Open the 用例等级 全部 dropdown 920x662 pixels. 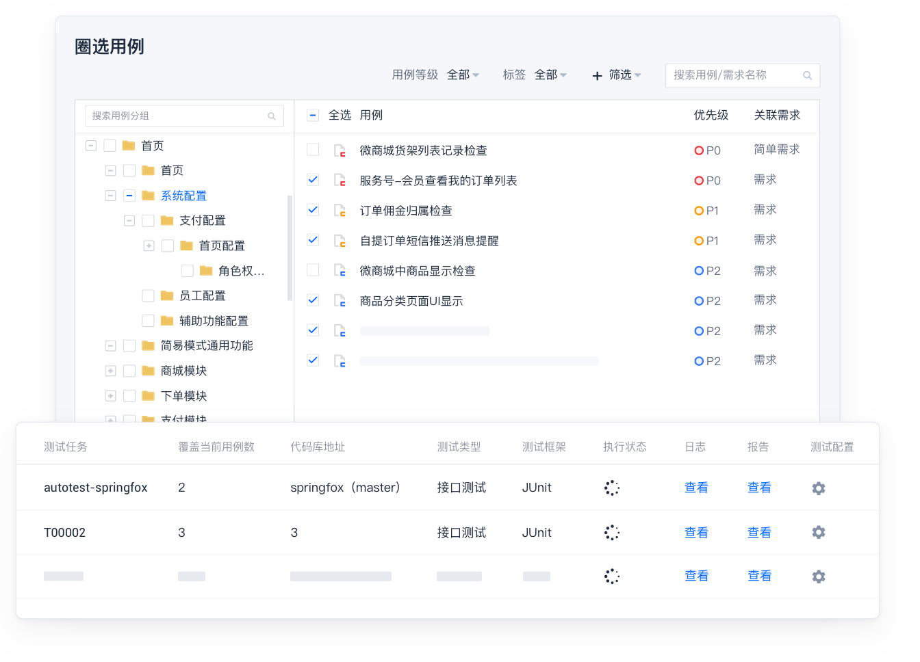[463, 75]
